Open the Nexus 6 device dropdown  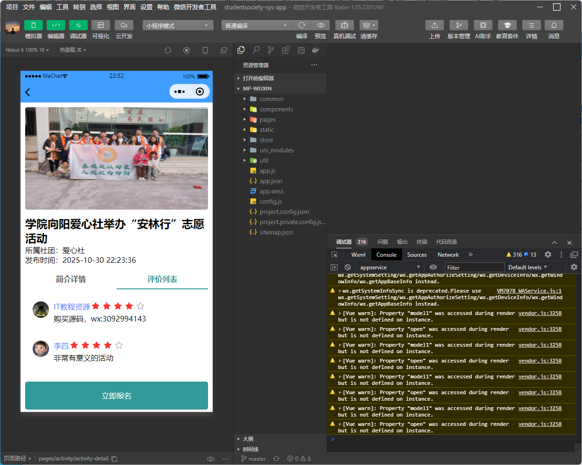tap(27, 50)
